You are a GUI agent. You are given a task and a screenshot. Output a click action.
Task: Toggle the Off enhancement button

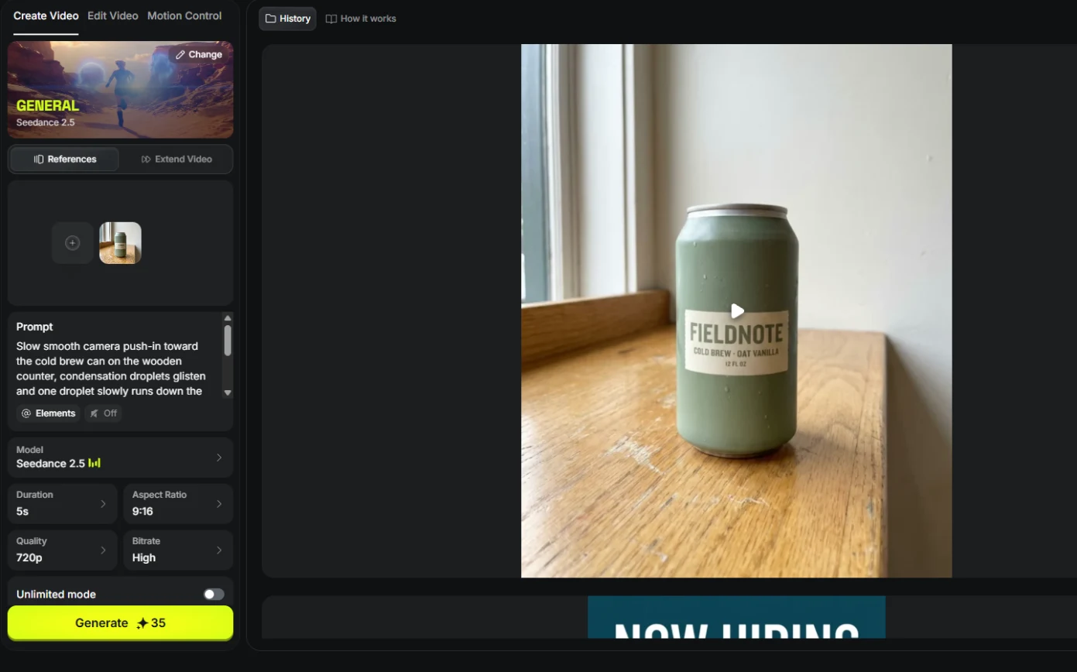point(103,413)
